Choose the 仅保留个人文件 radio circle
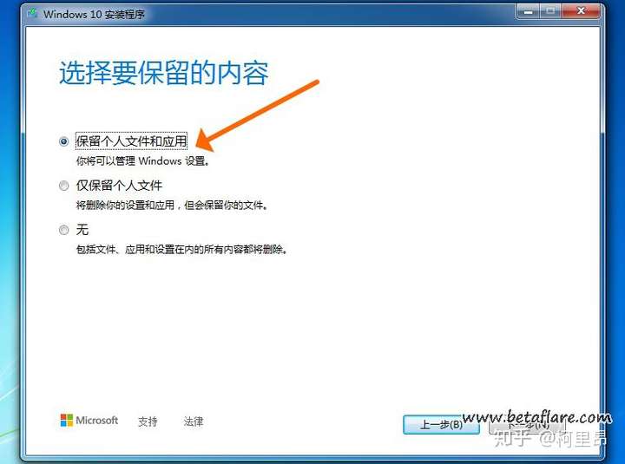625x464 pixels. [x=63, y=186]
